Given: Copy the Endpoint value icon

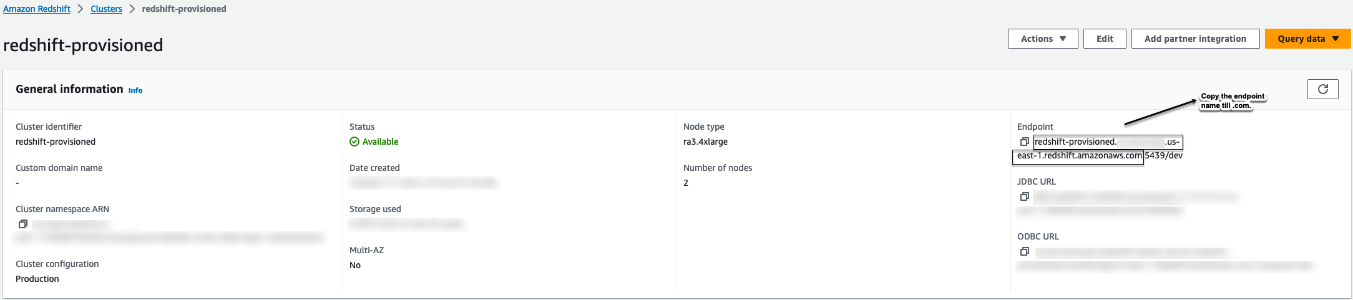Looking at the screenshot, I should [1024, 142].
